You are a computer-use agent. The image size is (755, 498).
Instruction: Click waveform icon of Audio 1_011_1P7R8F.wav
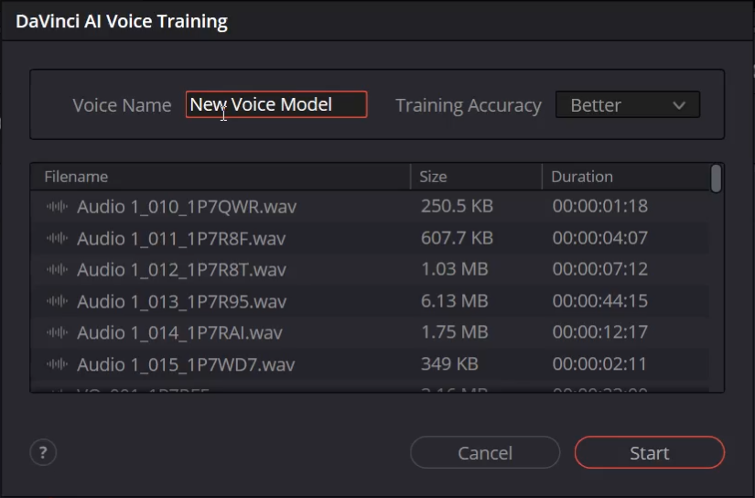57,238
